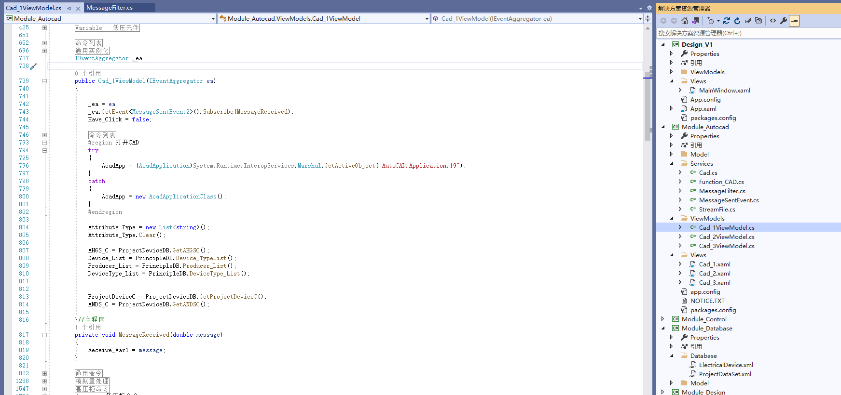Select NOTICE.TXT file
841x395 pixels.
[707, 301]
